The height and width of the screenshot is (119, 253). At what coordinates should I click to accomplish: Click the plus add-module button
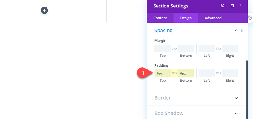(x=44, y=11)
